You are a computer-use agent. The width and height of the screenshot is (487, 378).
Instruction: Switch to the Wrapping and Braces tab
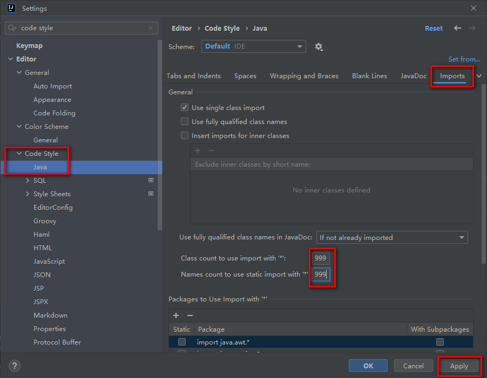pos(304,76)
